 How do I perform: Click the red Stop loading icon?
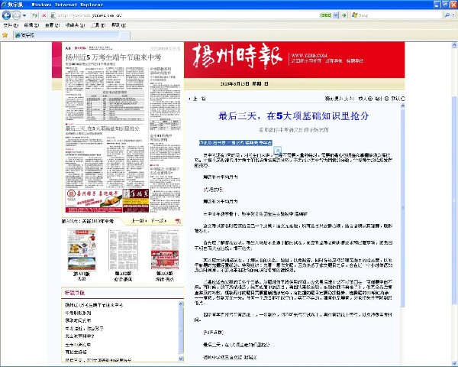[x=44, y=15]
